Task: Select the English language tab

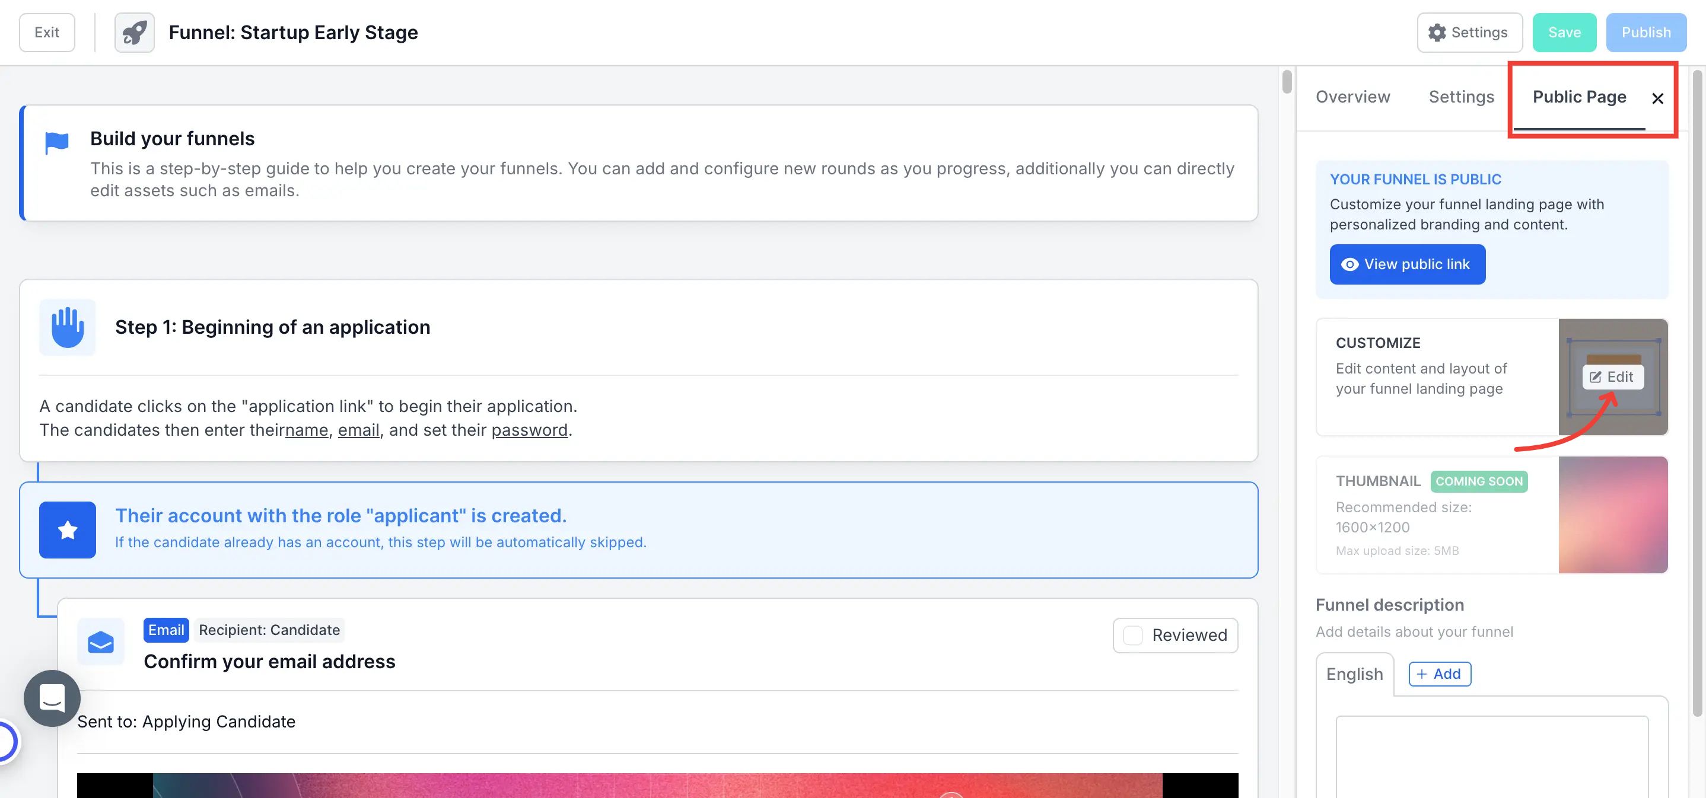Action: click(x=1354, y=673)
